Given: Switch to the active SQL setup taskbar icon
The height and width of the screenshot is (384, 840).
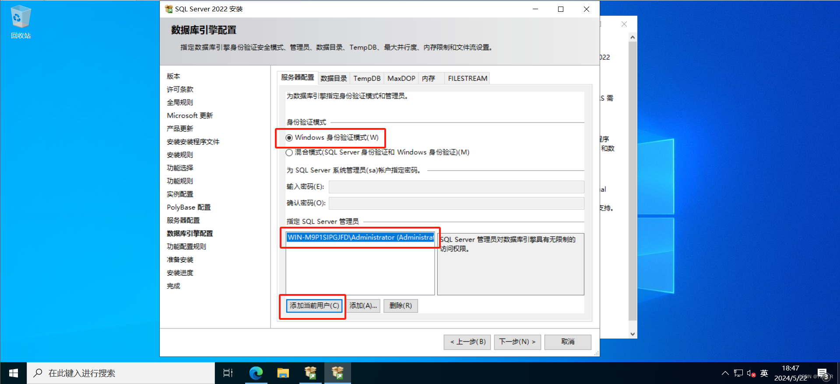Looking at the screenshot, I should (x=337, y=373).
